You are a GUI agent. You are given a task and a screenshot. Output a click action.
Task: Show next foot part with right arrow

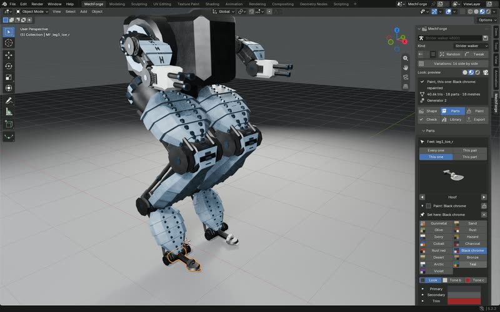pyautogui.click(x=484, y=197)
